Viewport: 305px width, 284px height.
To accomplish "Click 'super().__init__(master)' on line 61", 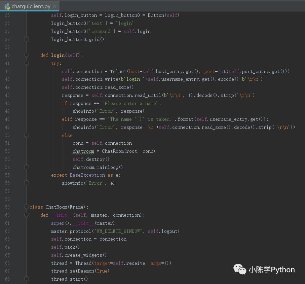I will [x=83, y=223].
